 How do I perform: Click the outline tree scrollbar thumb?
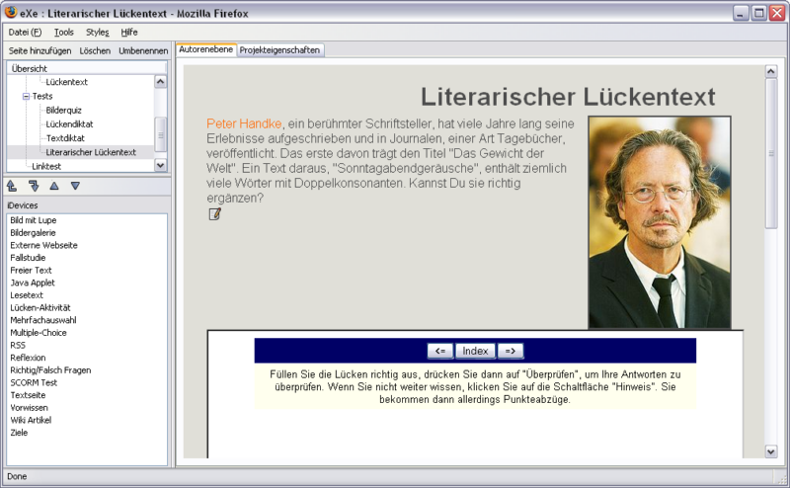[160, 134]
